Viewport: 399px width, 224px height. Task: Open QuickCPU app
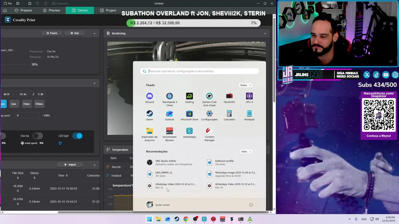pyautogui.click(x=229, y=98)
